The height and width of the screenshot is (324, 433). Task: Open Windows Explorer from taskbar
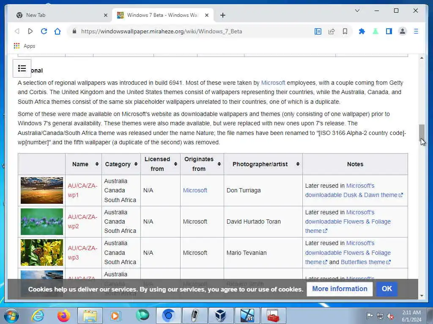[90, 316]
